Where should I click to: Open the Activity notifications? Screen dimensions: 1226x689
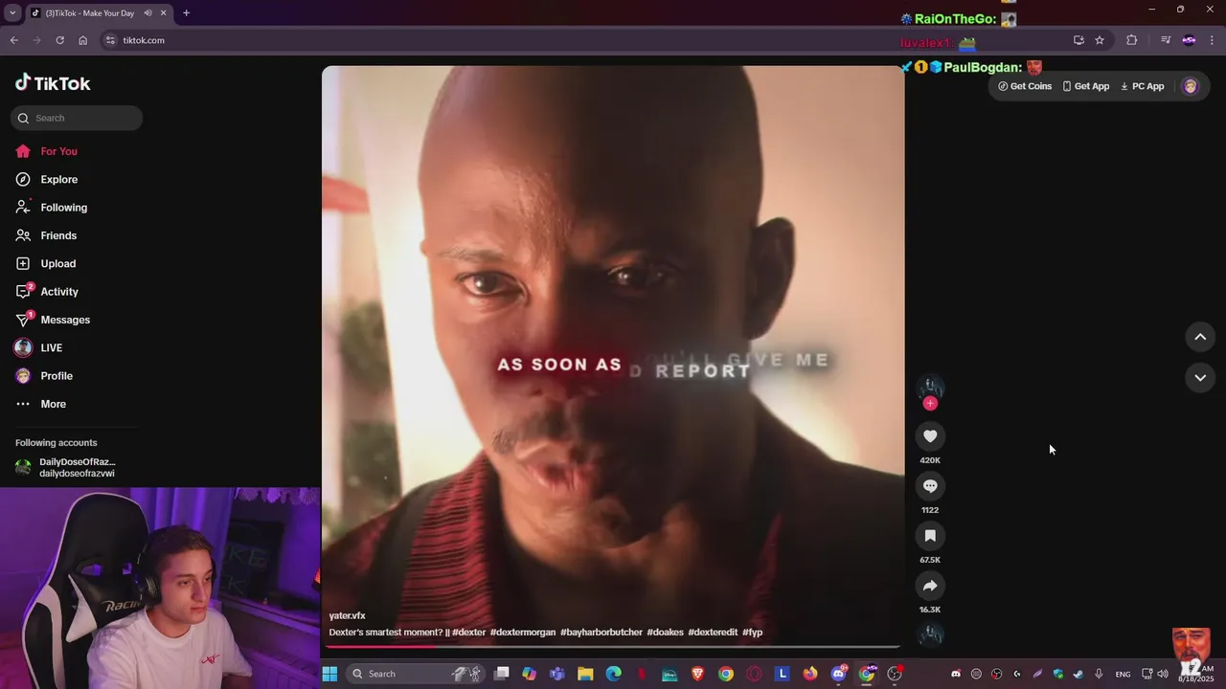(x=47, y=292)
